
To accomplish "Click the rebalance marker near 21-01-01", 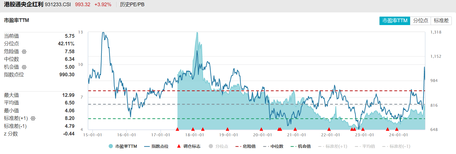I will [295, 129].
